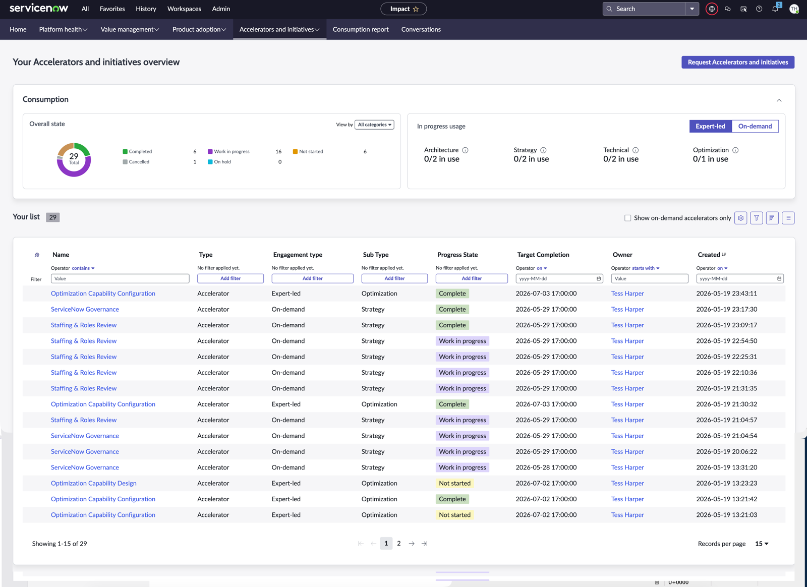Go to last page arrow
This screenshot has height=587, width=807.
click(425, 544)
